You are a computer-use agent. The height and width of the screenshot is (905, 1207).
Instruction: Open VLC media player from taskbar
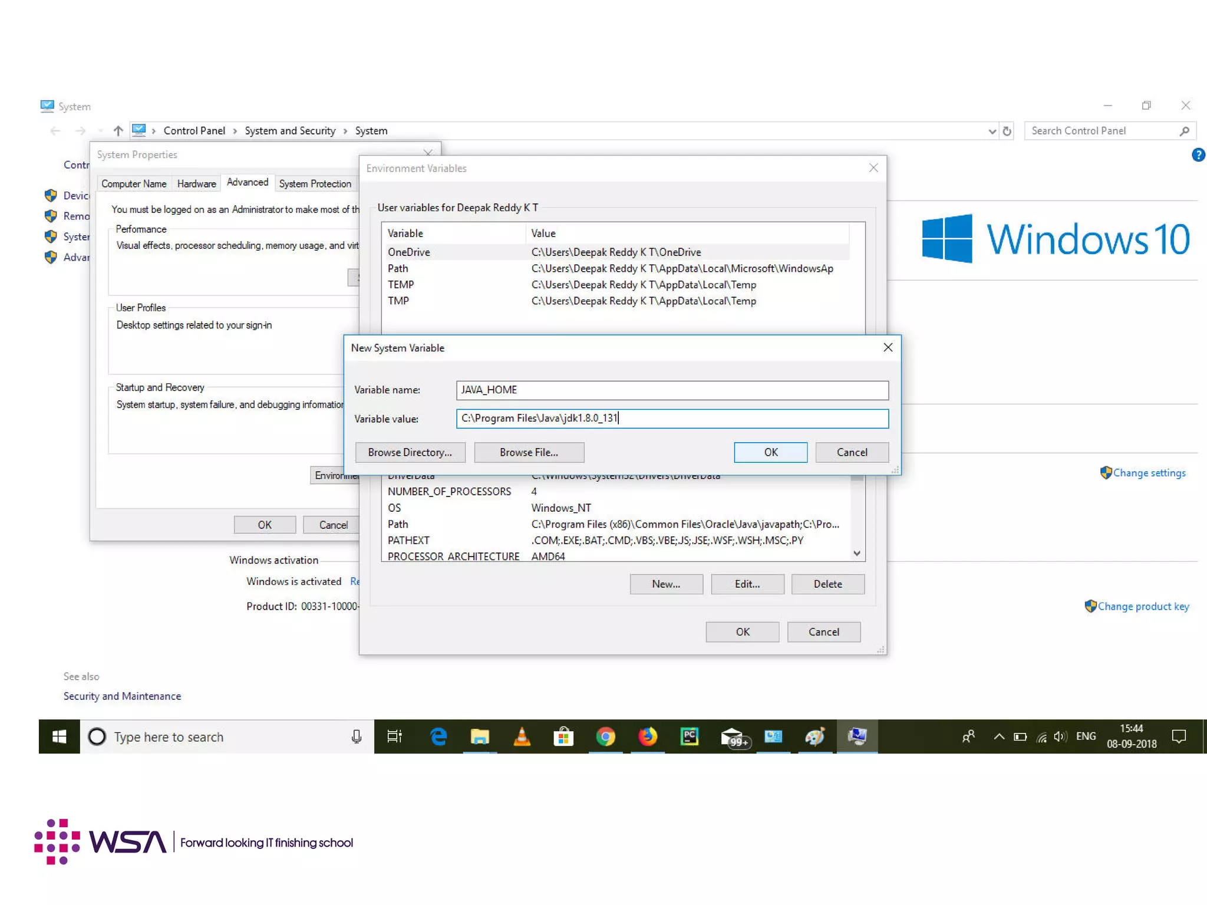[522, 736]
